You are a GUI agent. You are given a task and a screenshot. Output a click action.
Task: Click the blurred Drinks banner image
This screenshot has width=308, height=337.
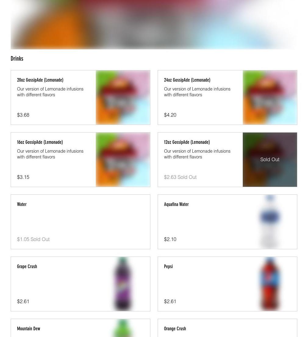pyautogui.click(x=154, y=24)
